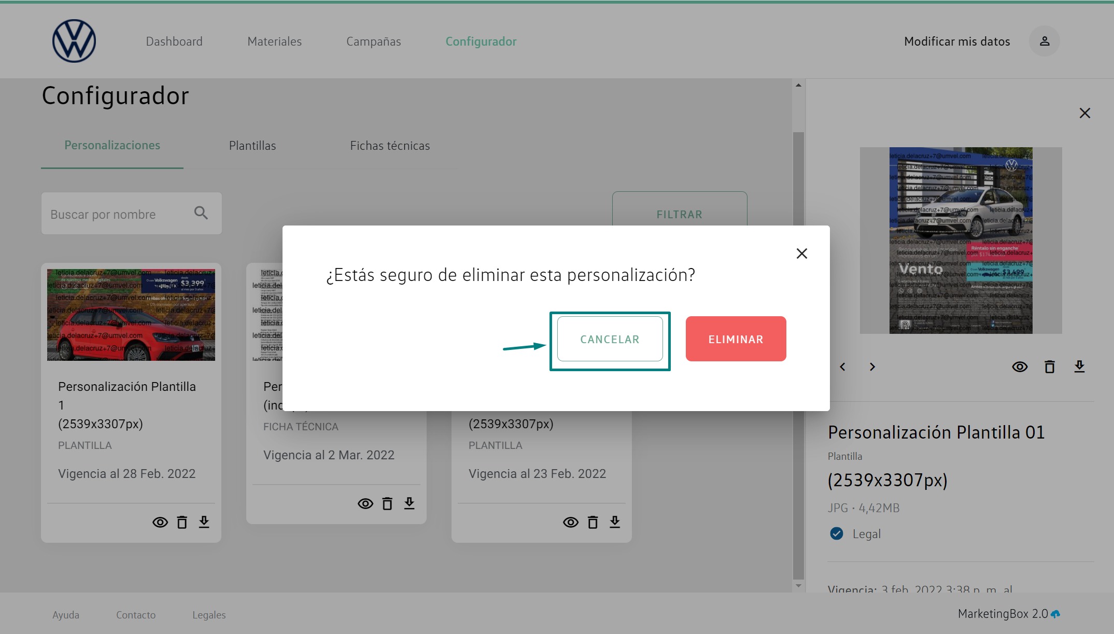Click the search magnifier icon
The height and width of the screenshot is (634, 1114).
(x=201, y=213)
